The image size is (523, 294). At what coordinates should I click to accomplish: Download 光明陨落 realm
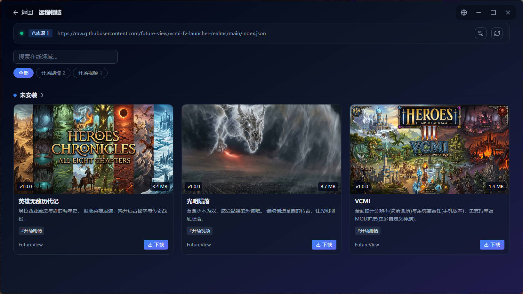tap(324, 244)
